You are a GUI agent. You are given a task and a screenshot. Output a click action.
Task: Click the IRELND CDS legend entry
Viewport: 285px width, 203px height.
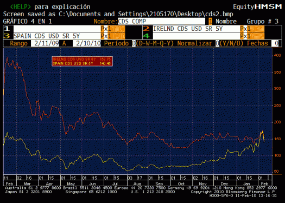pos(82,59)
